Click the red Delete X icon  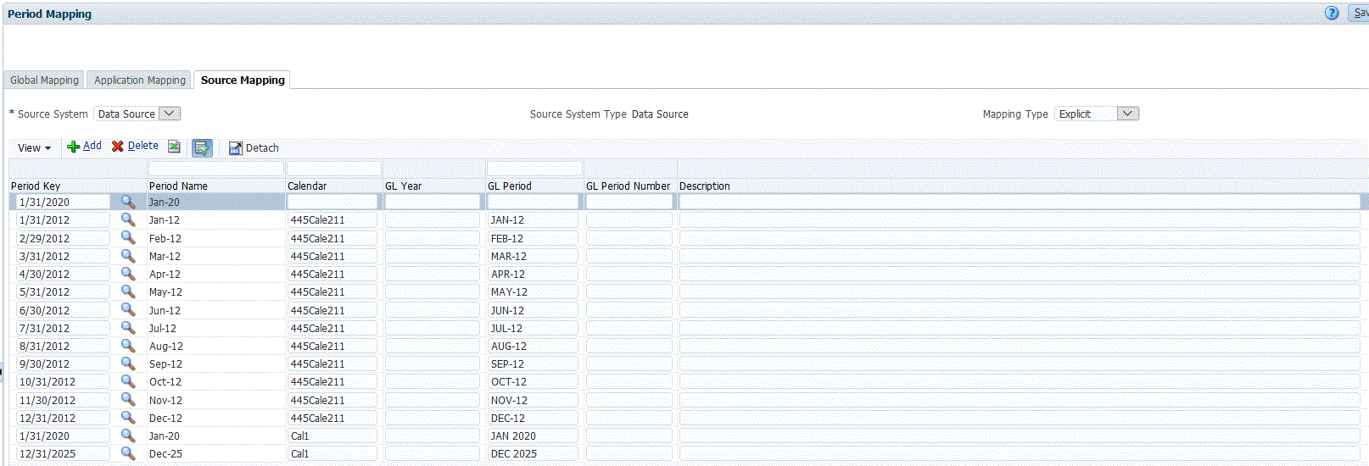(118, 147)
